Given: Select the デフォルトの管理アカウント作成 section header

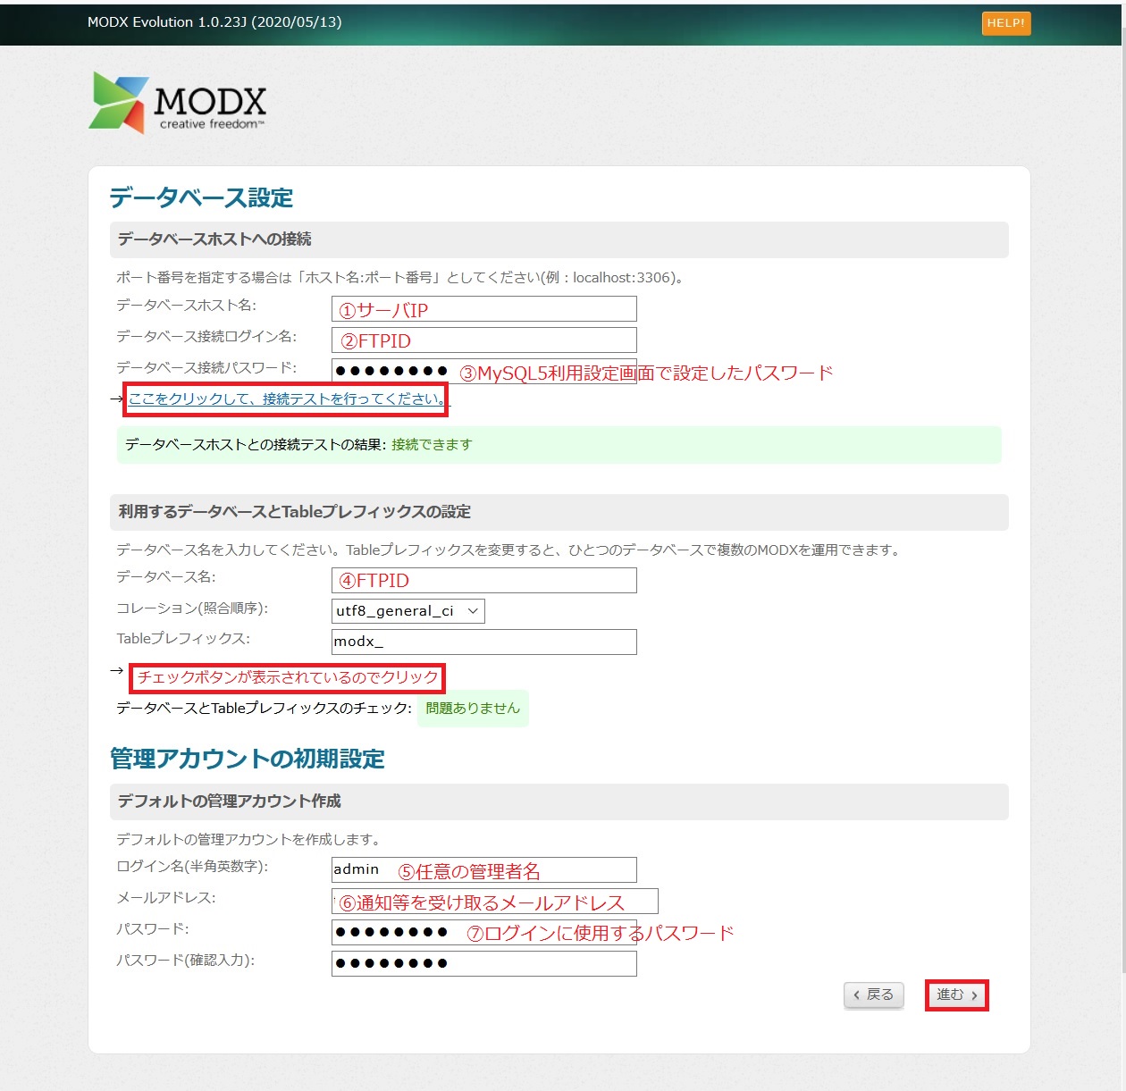Looking at the screenshot, I should pyautogui.click(x=559, y=801).
